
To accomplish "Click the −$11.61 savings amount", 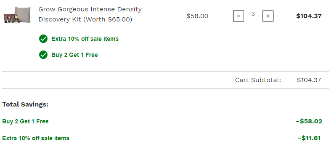I will click(x=309, y=138).
